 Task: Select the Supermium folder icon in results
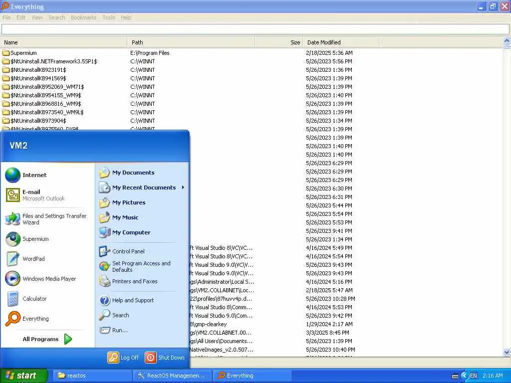(6, 53)
